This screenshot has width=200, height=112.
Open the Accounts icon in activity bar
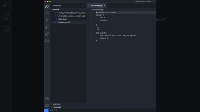tap(47, 99)
